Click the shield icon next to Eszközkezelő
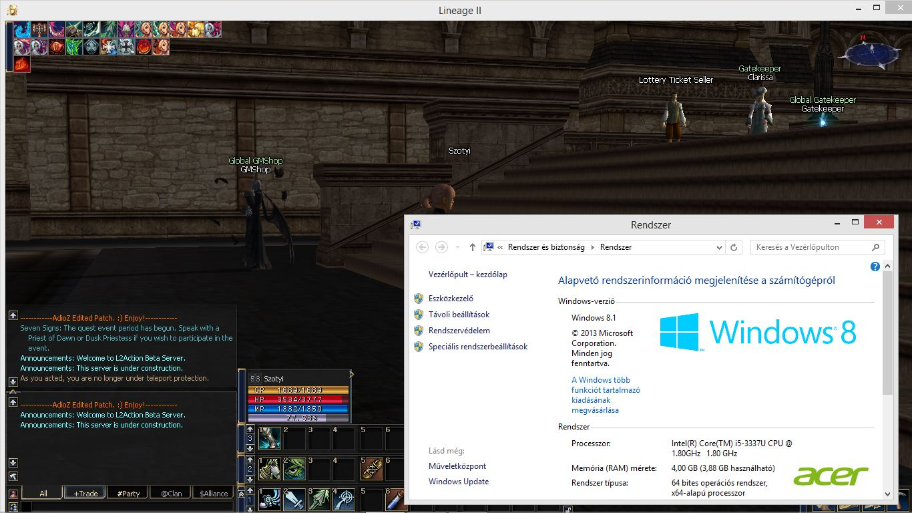912x513 pixels. click(419, 299)
